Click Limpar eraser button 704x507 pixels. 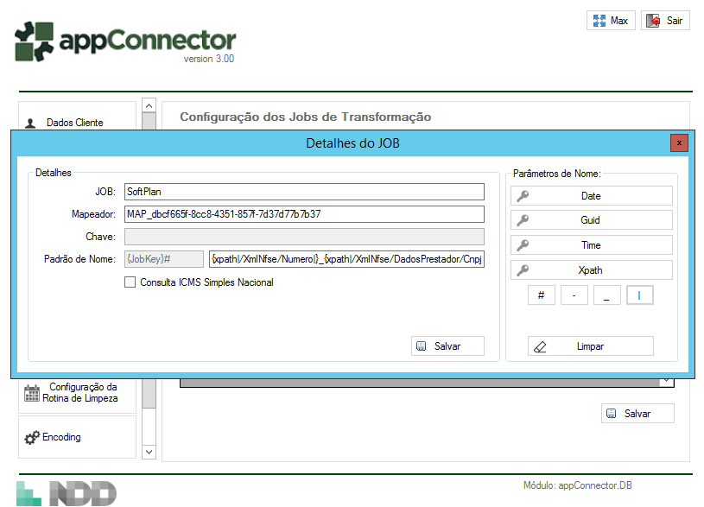point(591,346)
